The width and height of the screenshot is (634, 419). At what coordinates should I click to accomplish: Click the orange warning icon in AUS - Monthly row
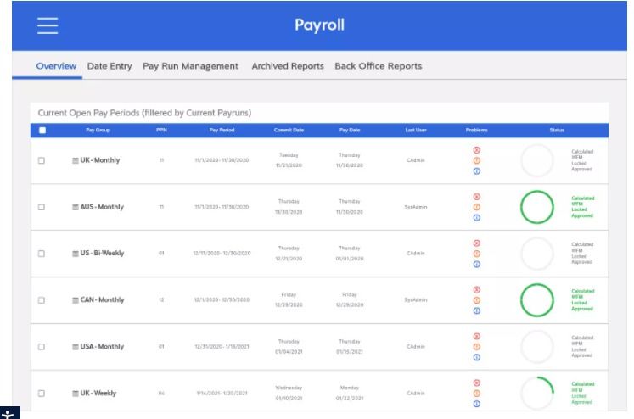click(x=477, y=207)
